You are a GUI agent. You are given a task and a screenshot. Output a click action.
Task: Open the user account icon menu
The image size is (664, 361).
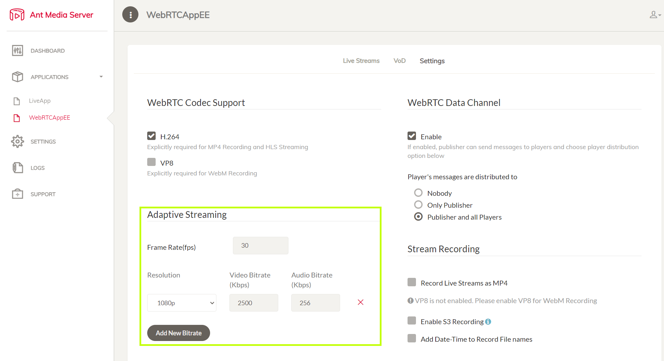(x=655, y=15)
